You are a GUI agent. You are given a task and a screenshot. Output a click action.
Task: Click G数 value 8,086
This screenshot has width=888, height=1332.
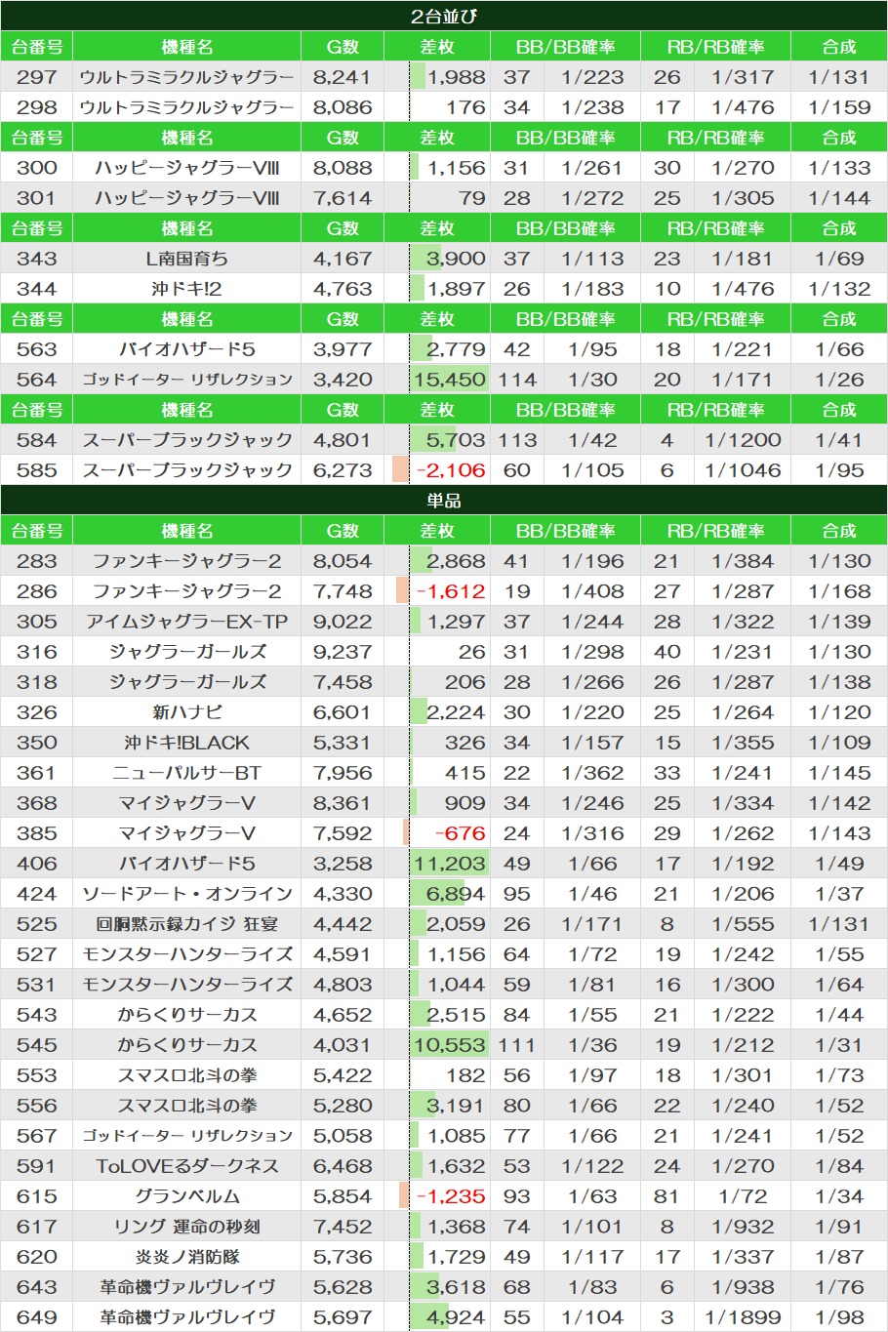pos(343,107)
